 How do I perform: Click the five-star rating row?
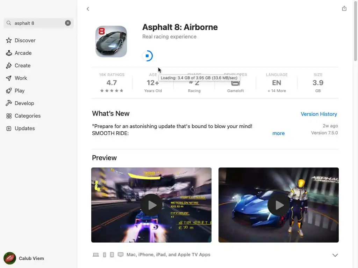(x=112, y=91)
